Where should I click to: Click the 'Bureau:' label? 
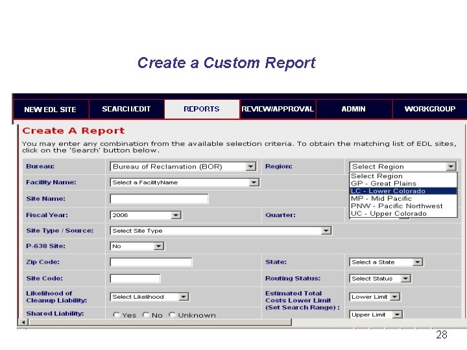[40, 167]
